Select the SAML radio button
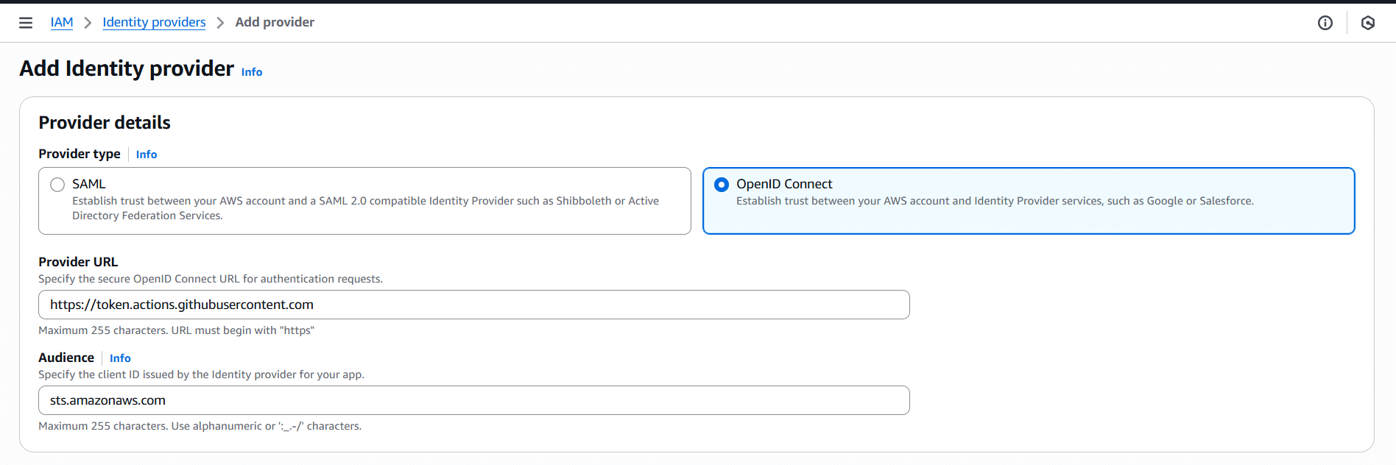The image size is (1396, 465). (57, 185)
